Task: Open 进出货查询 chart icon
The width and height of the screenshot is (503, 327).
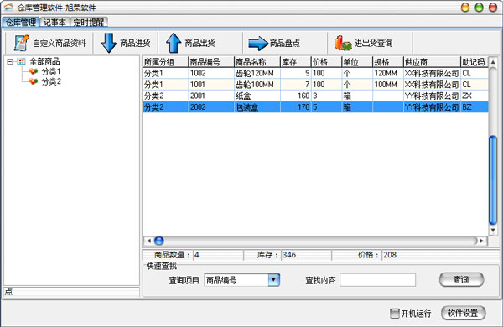Action: tap(343, 43)
